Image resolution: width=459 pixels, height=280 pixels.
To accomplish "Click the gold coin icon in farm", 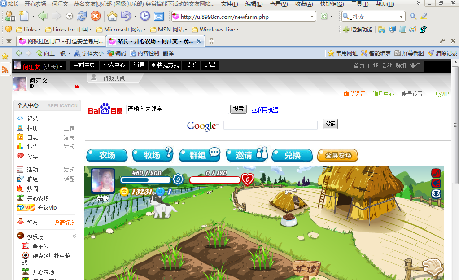I will tap(124, 192).
